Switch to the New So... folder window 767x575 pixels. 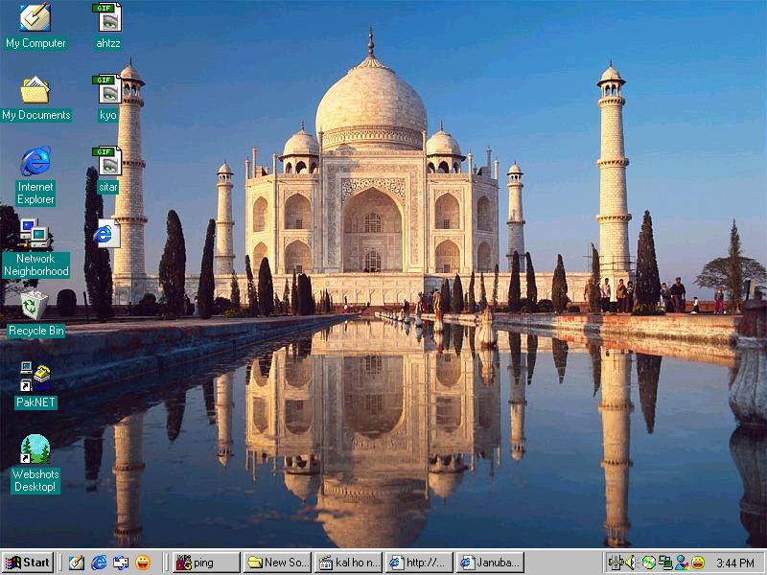click(x=277, y=563)
